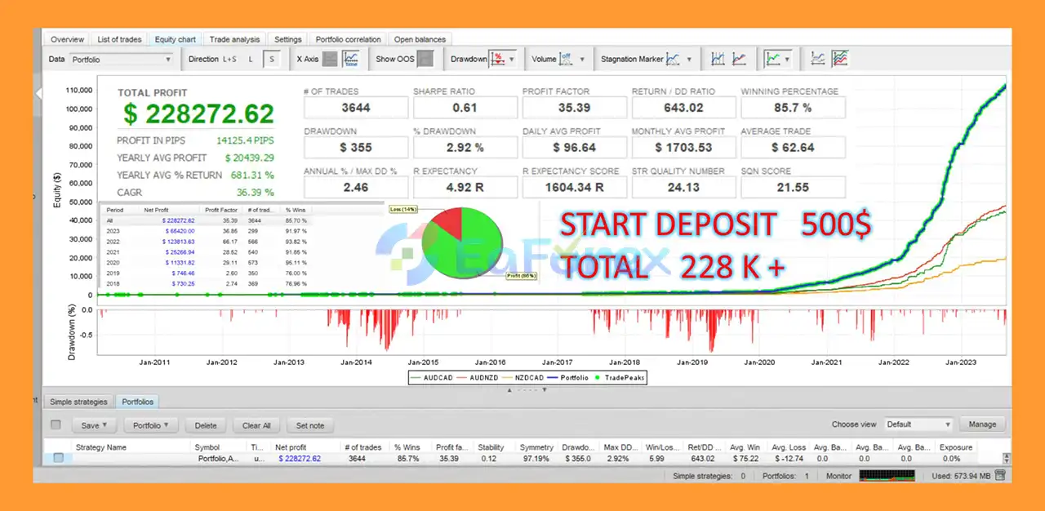The height and width of the screenshot is (511, 1045).
Task: Click the Stagnation Marker chart icon
Action: [674, 59]
